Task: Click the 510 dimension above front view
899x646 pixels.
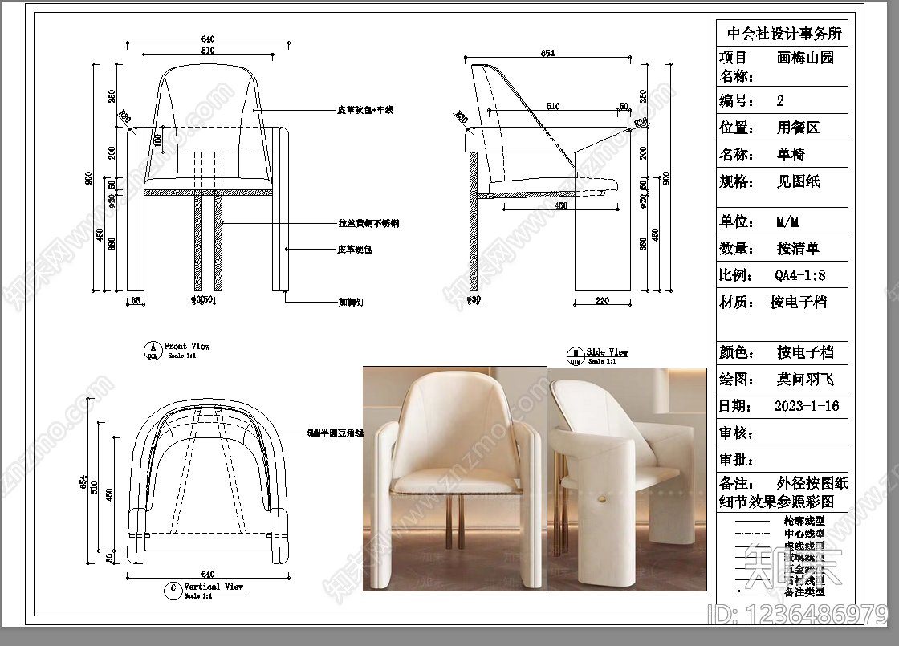Action: point(208,51)
